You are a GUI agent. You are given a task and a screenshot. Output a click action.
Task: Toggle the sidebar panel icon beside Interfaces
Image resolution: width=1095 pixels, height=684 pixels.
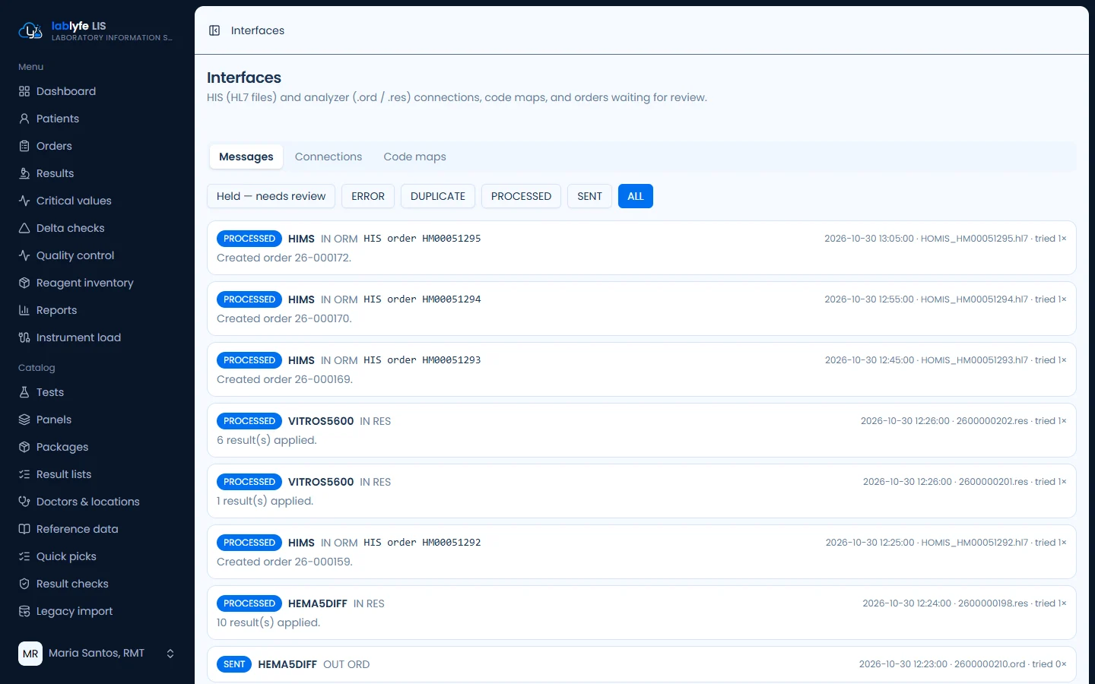tap(214, 30)
